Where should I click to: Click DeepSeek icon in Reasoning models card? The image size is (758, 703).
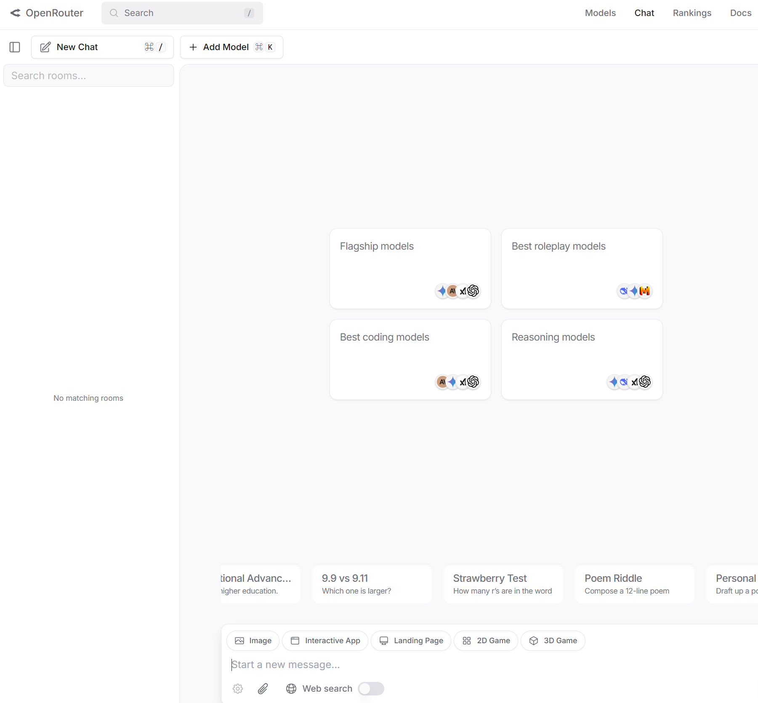(x=624, y=382)
